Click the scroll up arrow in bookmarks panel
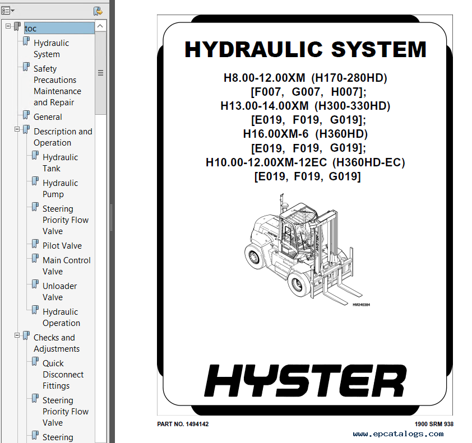 100,26
